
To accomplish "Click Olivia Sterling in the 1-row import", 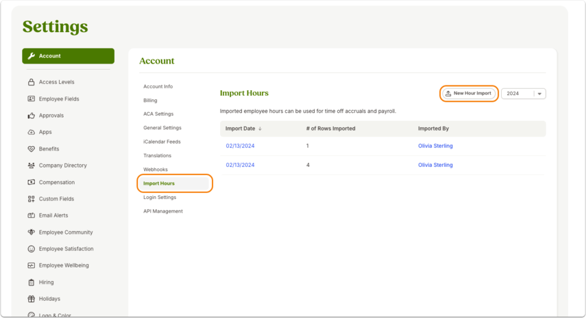I will pyautogui.click(x=435, y=146).
